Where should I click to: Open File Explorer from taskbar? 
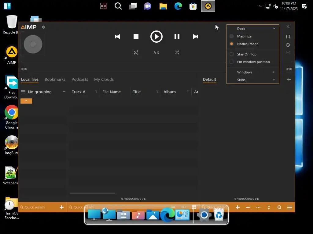(163, 6)
